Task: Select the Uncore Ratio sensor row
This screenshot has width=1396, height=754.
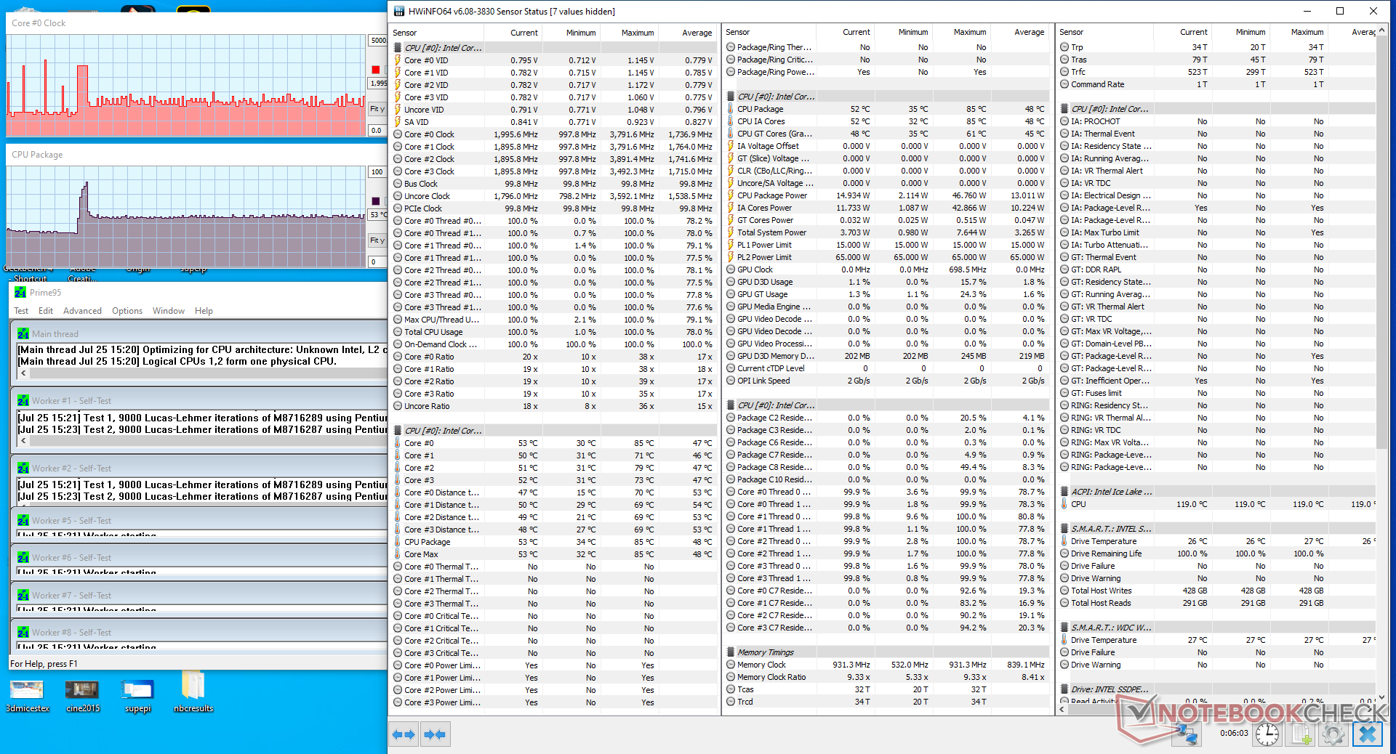Action: click(554, 406)
